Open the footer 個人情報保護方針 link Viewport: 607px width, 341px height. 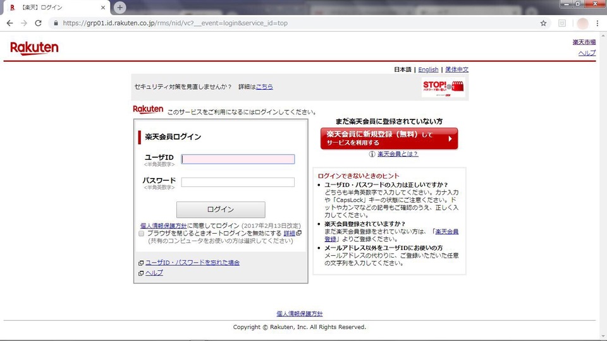point(300,314)
